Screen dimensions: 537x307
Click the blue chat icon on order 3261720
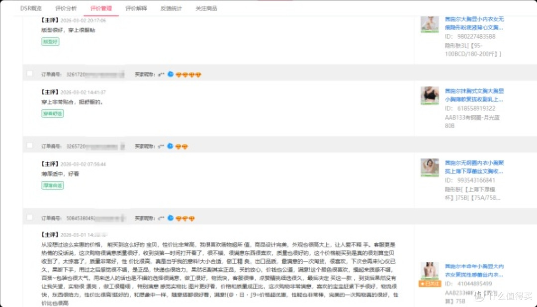(170, 74)
